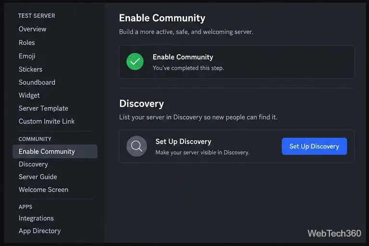This screenshot has width=369, height=246.
Task: Select Enable Community in sidebar
Action: [55, 151]
